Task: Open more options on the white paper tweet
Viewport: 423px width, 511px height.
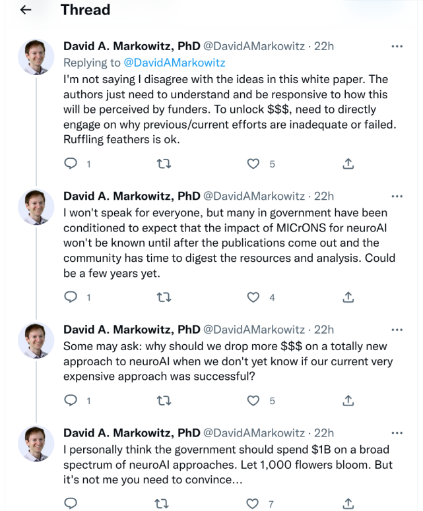Action: point(397,46)
